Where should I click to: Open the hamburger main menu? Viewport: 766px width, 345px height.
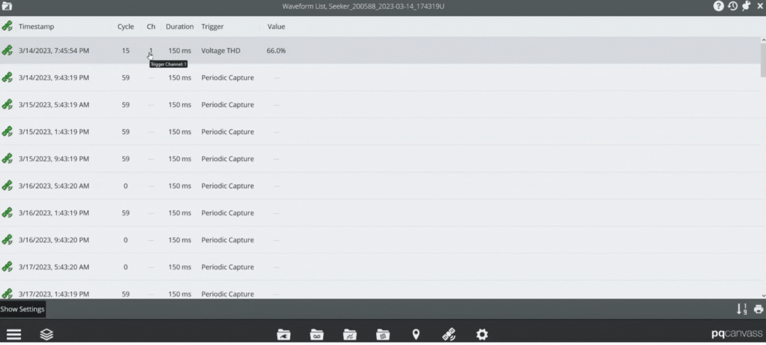(14, 334)
